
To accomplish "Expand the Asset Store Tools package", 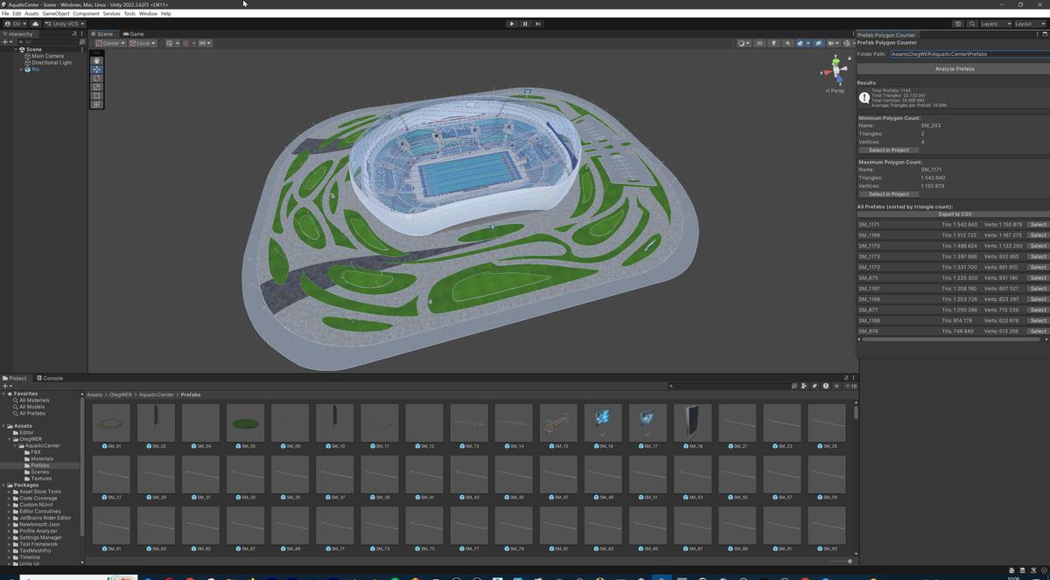I will pyautogui.click(x=10, y=492).
